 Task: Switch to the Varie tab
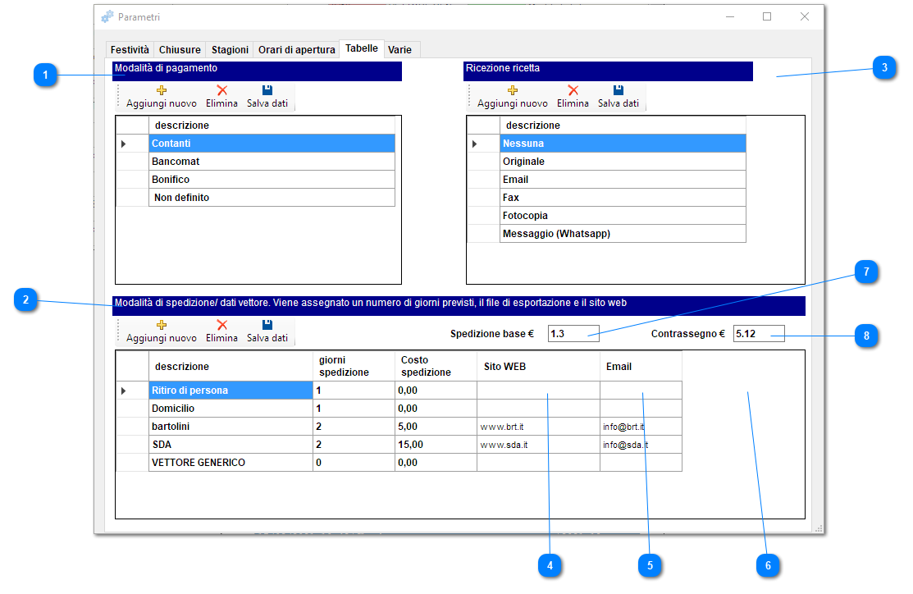(400, 50)
